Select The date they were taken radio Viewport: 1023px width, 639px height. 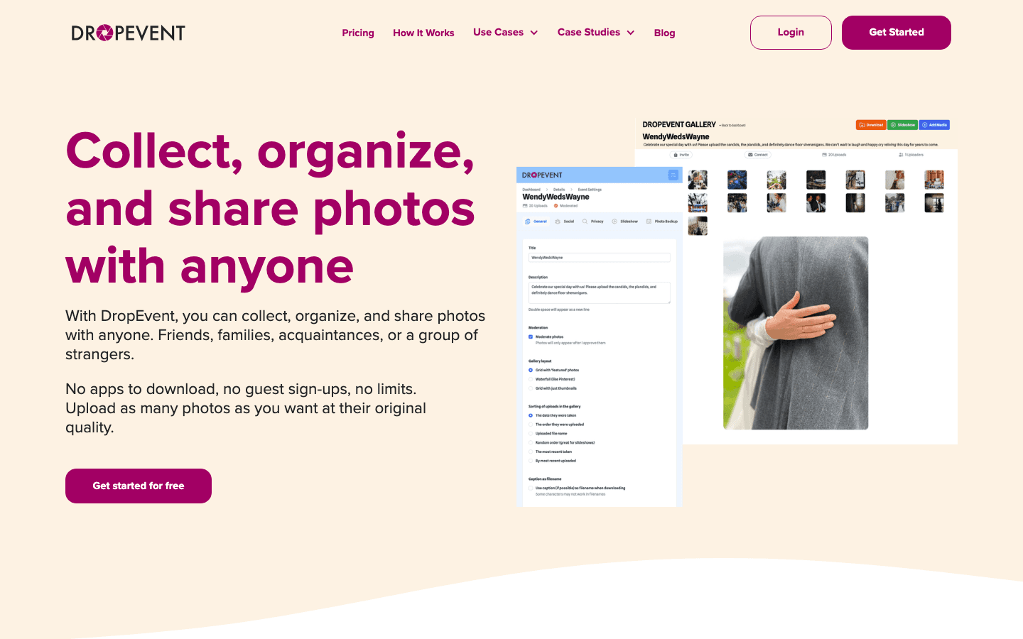click(x=531, y=415)
